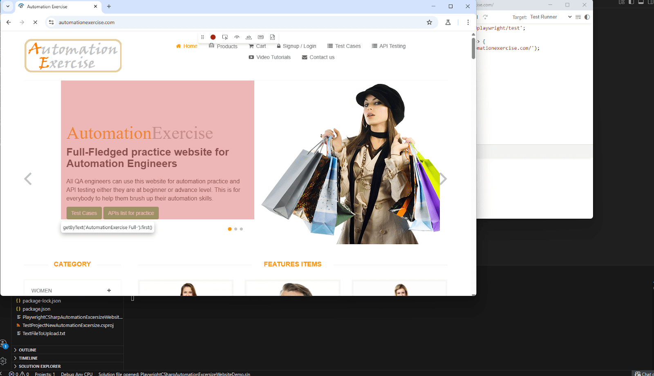Click the Assert visibility eye icon
Viewport: 654px width, 376px height.
click(x=237, y=37)
